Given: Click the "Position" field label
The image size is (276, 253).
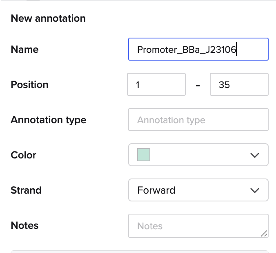Looking at the screenshot, I should click(x=29, y=85).
